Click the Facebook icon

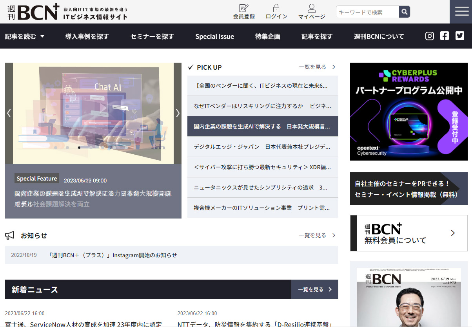(x=444, y=36)
